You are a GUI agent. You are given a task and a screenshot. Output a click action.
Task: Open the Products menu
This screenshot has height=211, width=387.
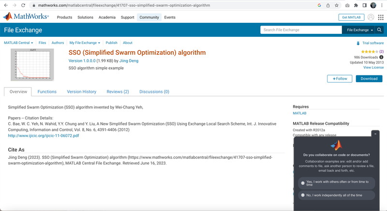pyautogui.click(x=64, y=17)
